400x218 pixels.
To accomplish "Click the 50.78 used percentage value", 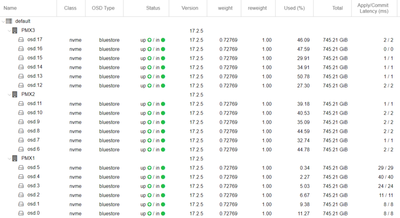I will [303, 76].
